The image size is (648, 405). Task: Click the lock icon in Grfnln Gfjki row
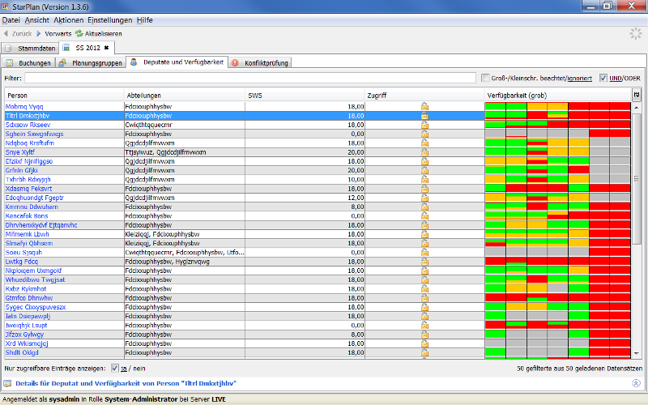[424, 170]
